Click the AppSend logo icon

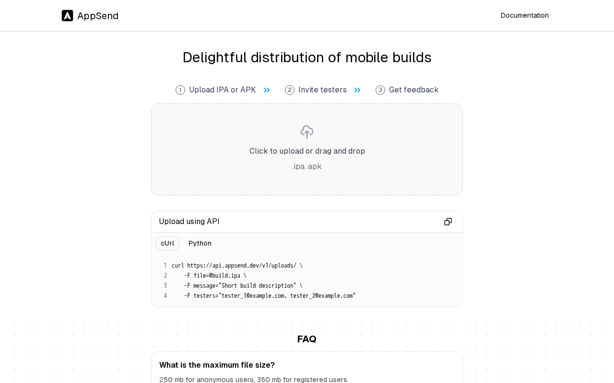67,16
